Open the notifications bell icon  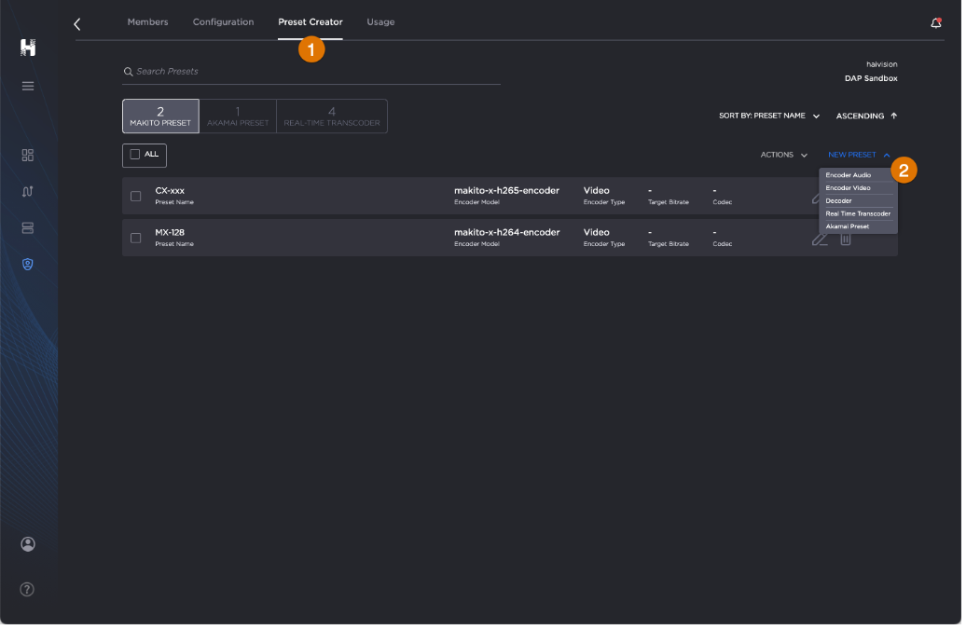click(x=936, y=22)
